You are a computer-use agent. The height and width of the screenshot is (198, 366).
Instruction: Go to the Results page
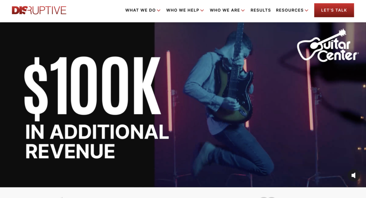(x=261, y=10)
